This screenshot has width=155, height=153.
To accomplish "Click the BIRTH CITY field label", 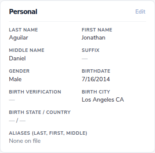I will coord(96,92).
